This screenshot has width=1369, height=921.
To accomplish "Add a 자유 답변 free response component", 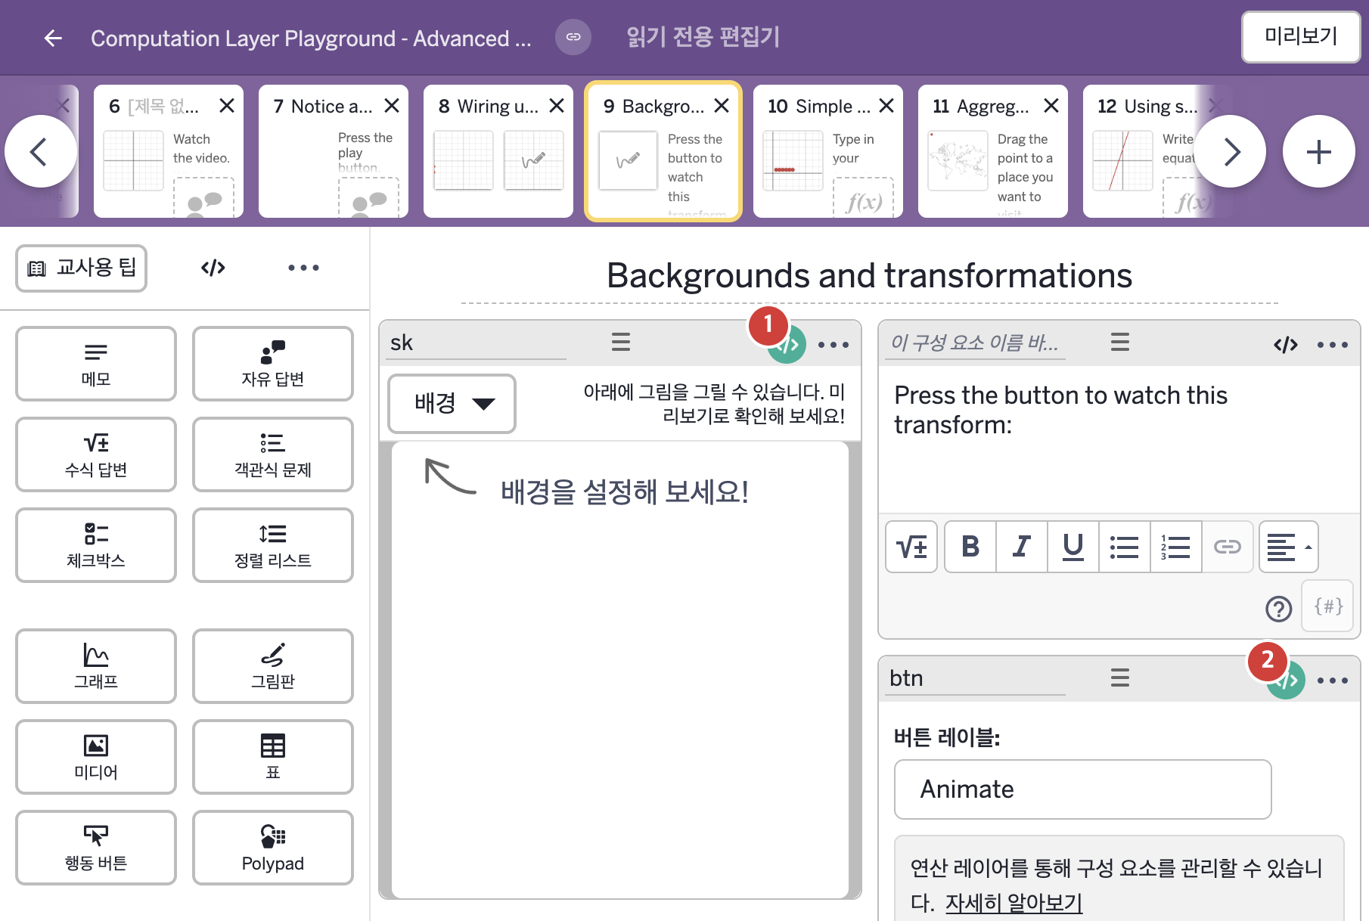I will click(273, 364).
